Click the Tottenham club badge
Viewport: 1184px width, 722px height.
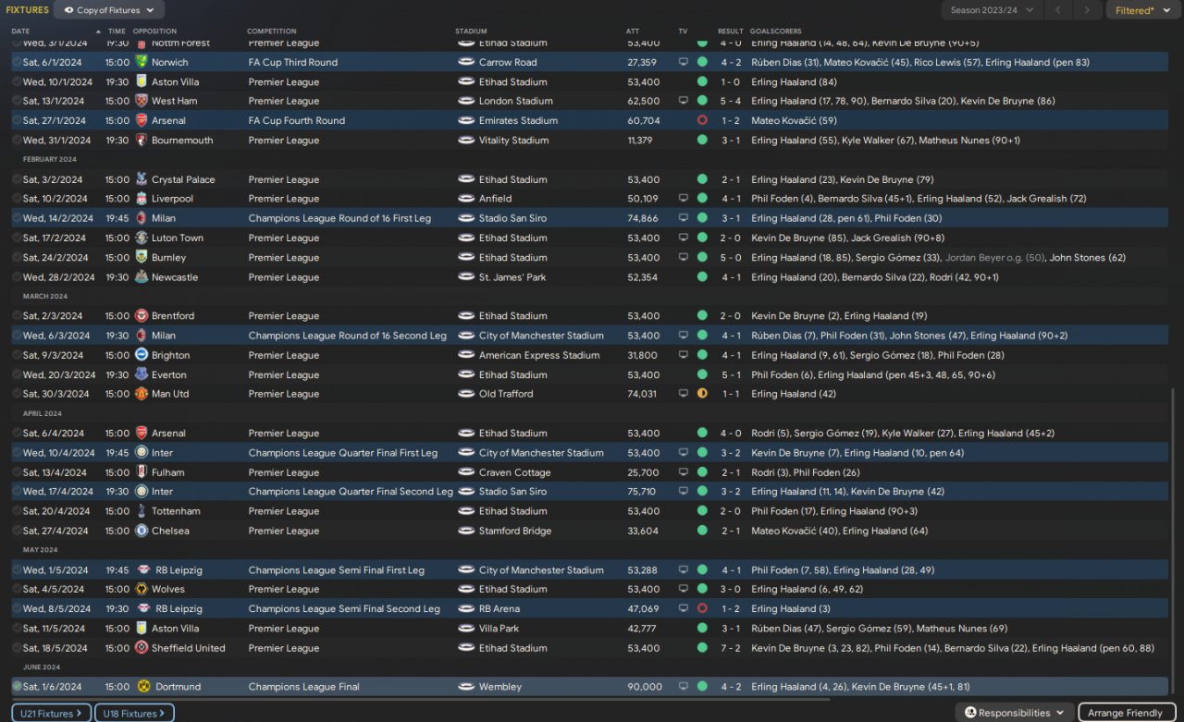coord(142,511)
